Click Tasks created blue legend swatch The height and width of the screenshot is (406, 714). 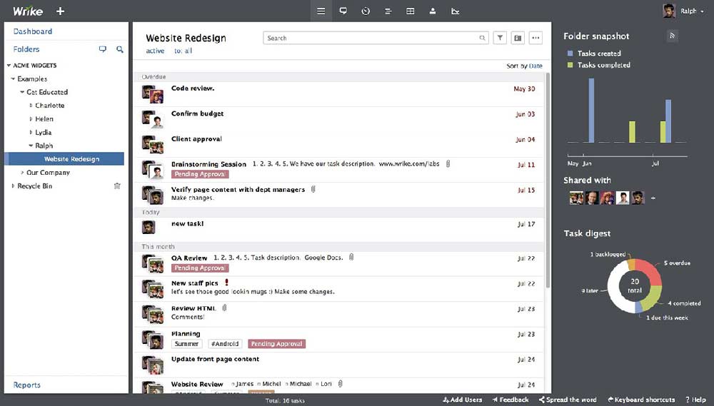[570, 54]
